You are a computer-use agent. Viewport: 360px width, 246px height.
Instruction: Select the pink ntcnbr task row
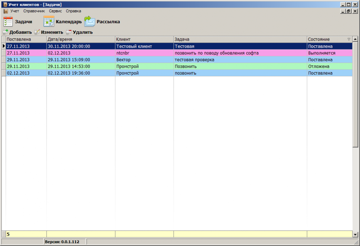tap(179, 53)
